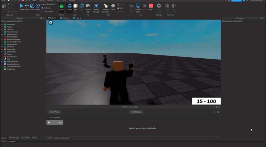
Task: Switch to the Output tab
Action: (49, 138)
